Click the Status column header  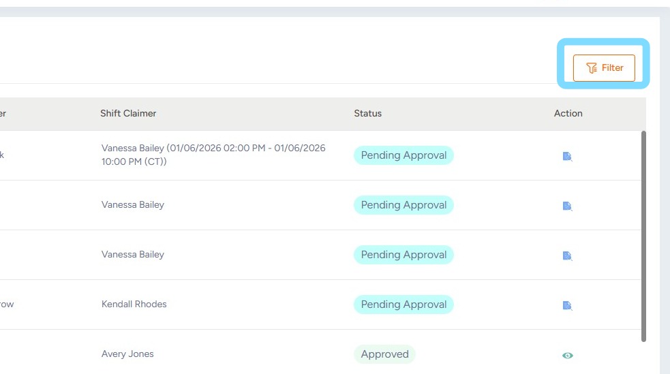point(367,113)
